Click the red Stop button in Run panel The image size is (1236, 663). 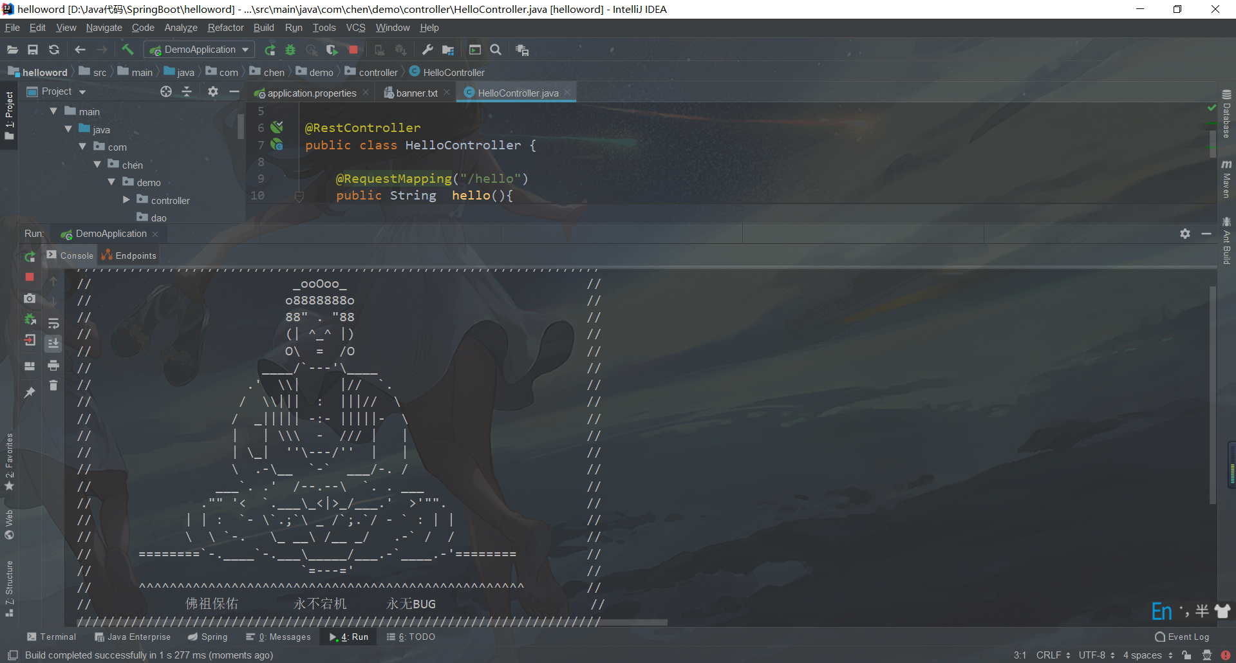pyautogui.click(x=30, y=277)
